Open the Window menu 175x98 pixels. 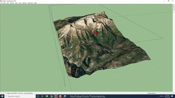(x=25, y=3)
